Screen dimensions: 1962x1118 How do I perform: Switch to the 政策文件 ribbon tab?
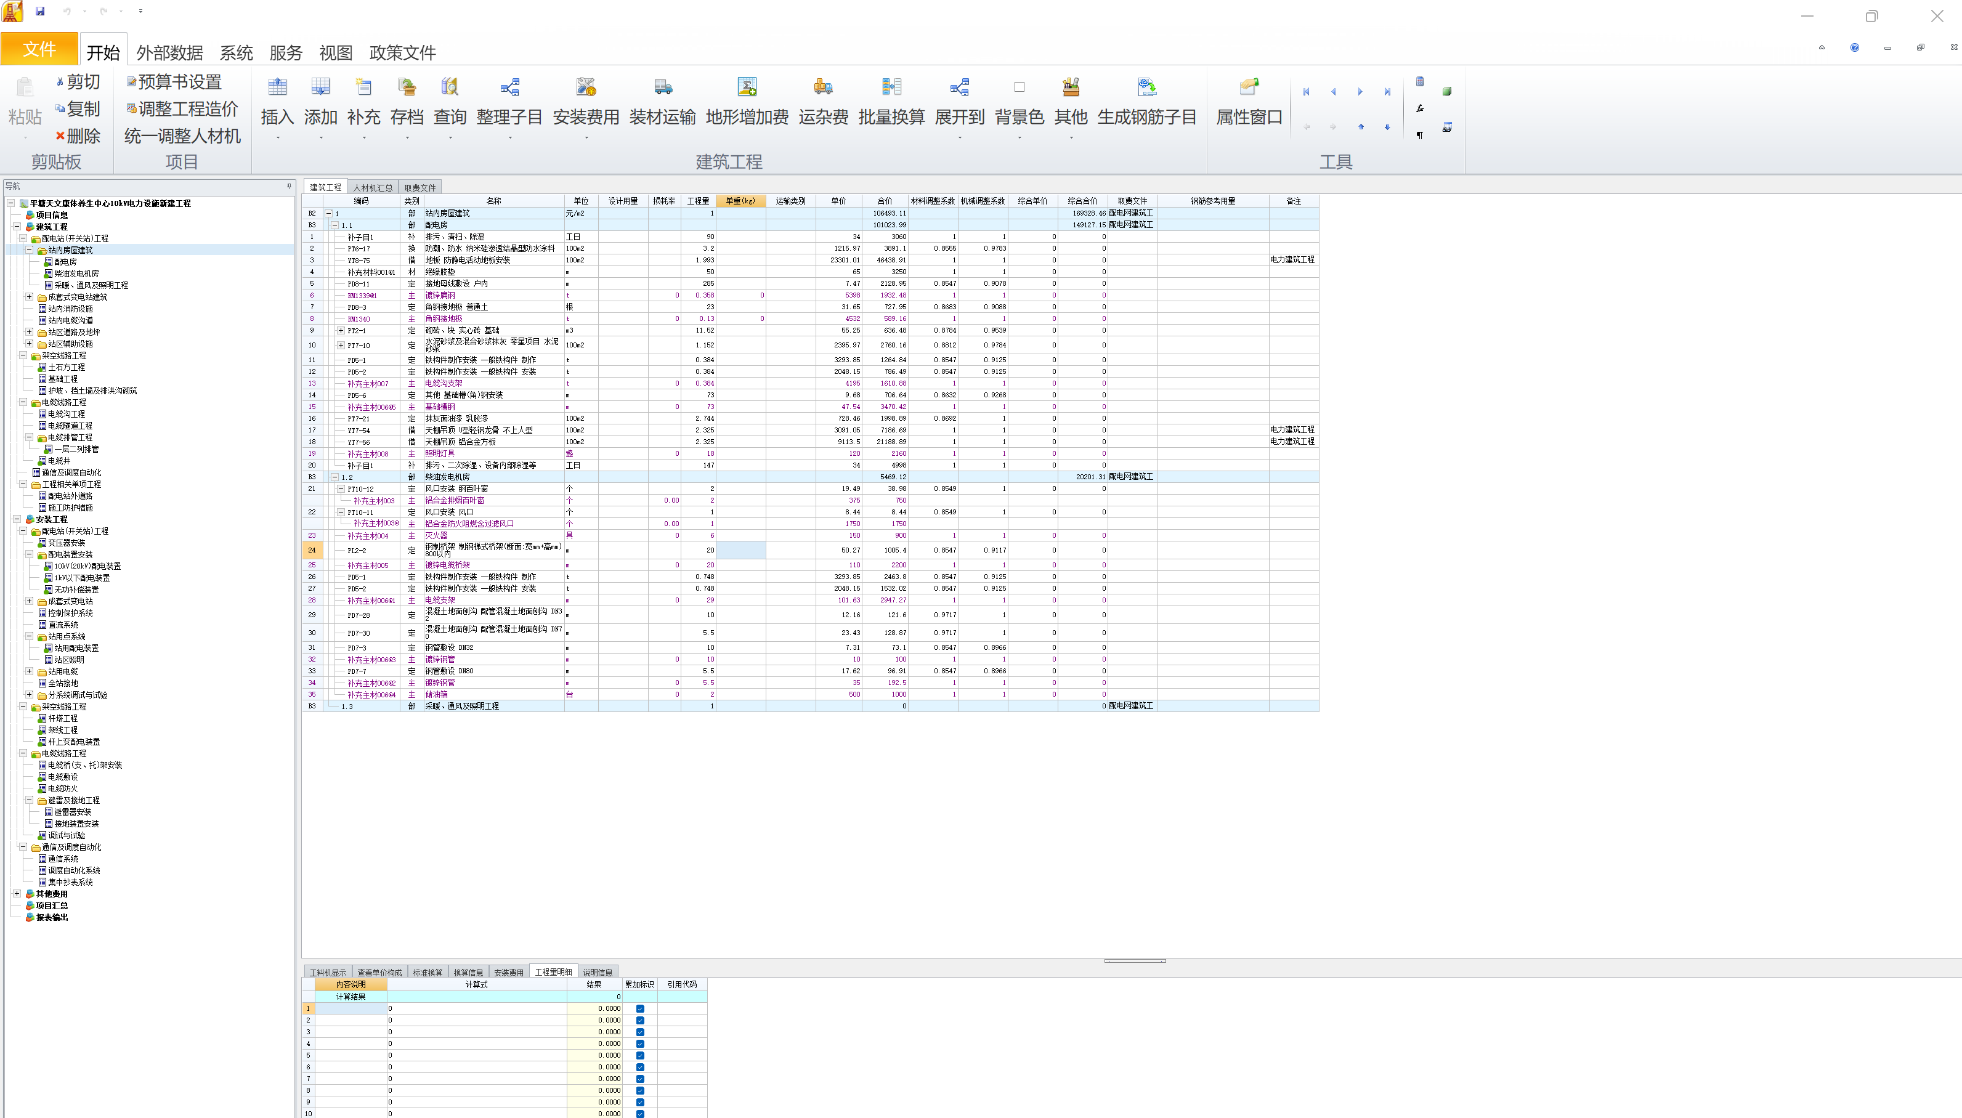pos(402,52)
